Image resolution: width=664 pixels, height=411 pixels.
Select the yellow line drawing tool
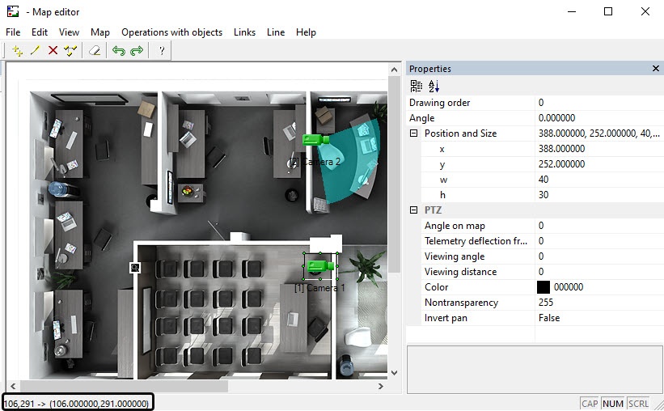(x=35, y=51)
